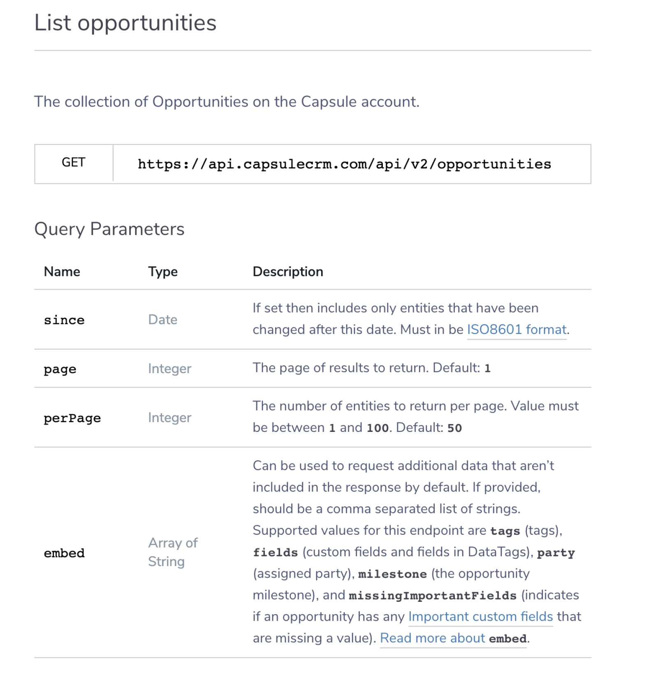
Task: Click the missingImportantFields code value
Action: pos(432,595)
